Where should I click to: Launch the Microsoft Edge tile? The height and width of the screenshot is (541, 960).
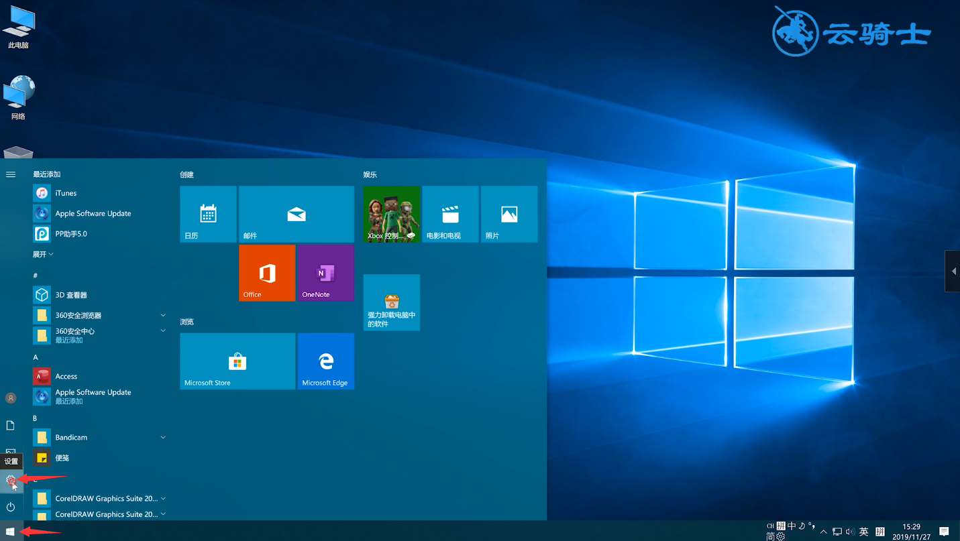pos(326,361)
